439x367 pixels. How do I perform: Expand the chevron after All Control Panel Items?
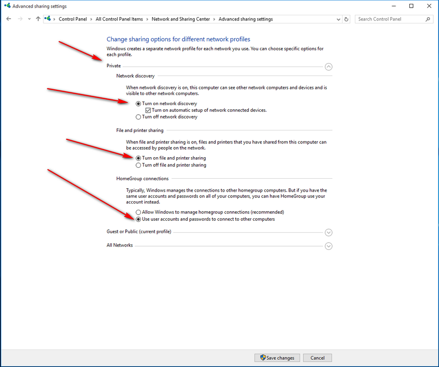click(x=147, y=19)
